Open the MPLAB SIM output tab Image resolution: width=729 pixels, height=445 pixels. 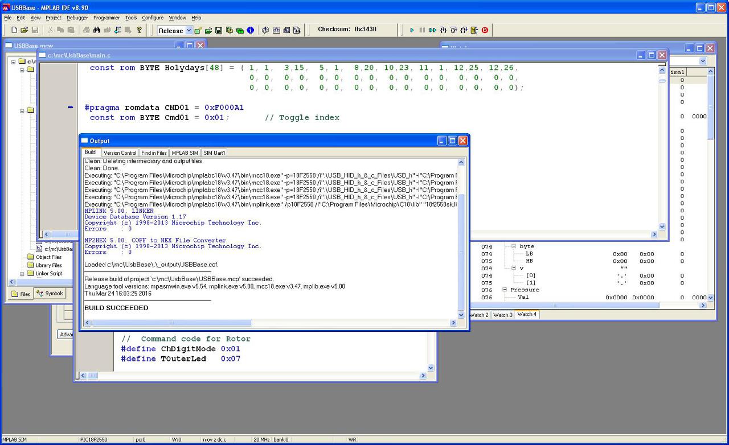pos(185,153)
